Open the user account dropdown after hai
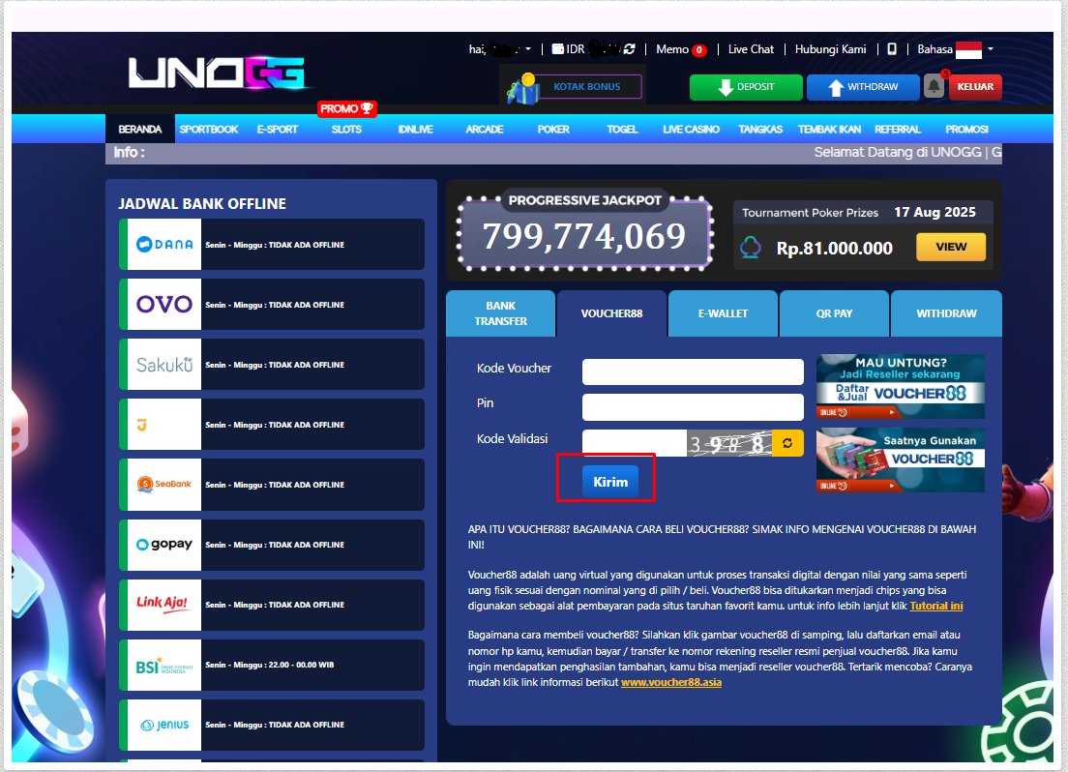This screenshot has width=1068, height=772. click(x=528, y=49)
